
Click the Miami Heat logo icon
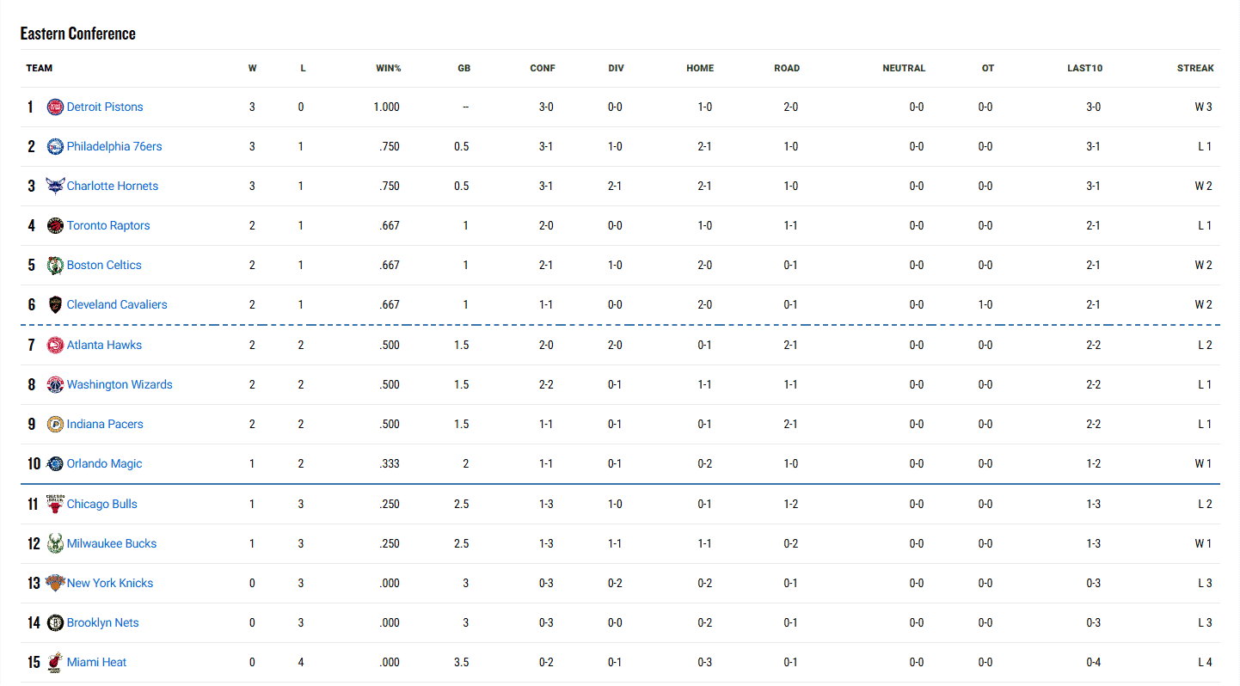coord(55,663)
